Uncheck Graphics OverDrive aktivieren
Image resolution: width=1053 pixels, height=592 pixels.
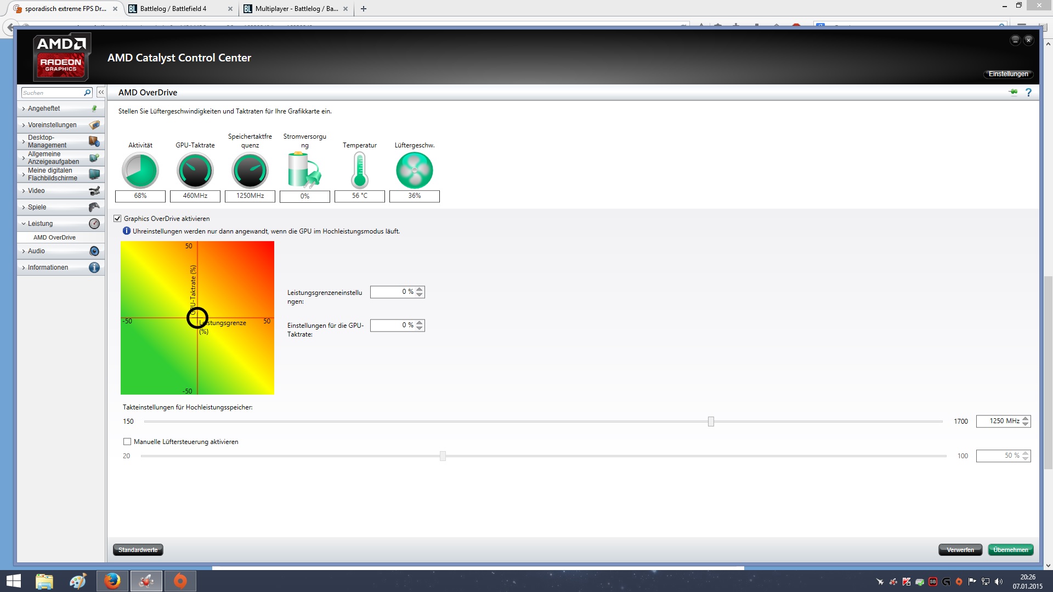tap(117, 218)
